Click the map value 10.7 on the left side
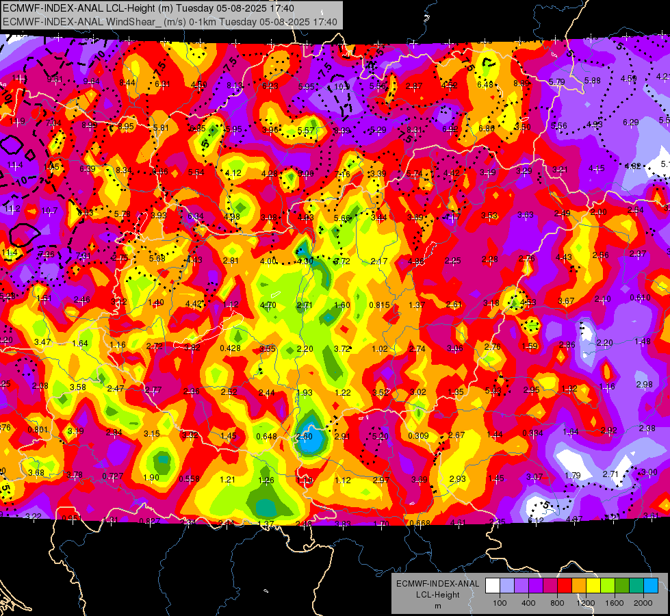This screenshot has height=616, width=670. [x=49, y=211]
